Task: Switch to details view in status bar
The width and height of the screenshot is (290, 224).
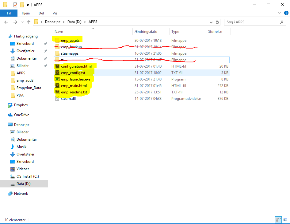Action: [279, 220]
